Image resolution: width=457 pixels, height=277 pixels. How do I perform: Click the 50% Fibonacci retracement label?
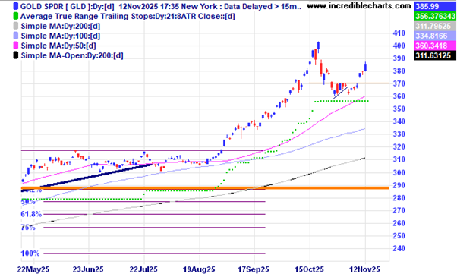point(28,202)
